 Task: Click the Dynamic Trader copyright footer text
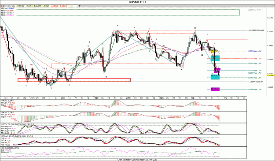pos(137,160)
